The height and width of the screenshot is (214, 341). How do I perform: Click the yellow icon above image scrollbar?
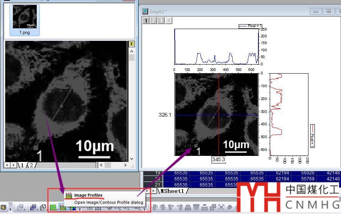(131, 44)
